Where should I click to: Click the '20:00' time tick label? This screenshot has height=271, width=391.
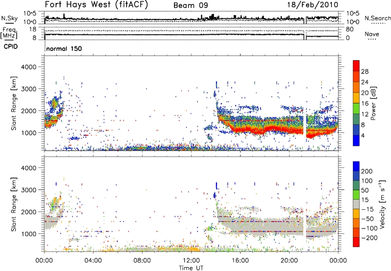[289, 260]
